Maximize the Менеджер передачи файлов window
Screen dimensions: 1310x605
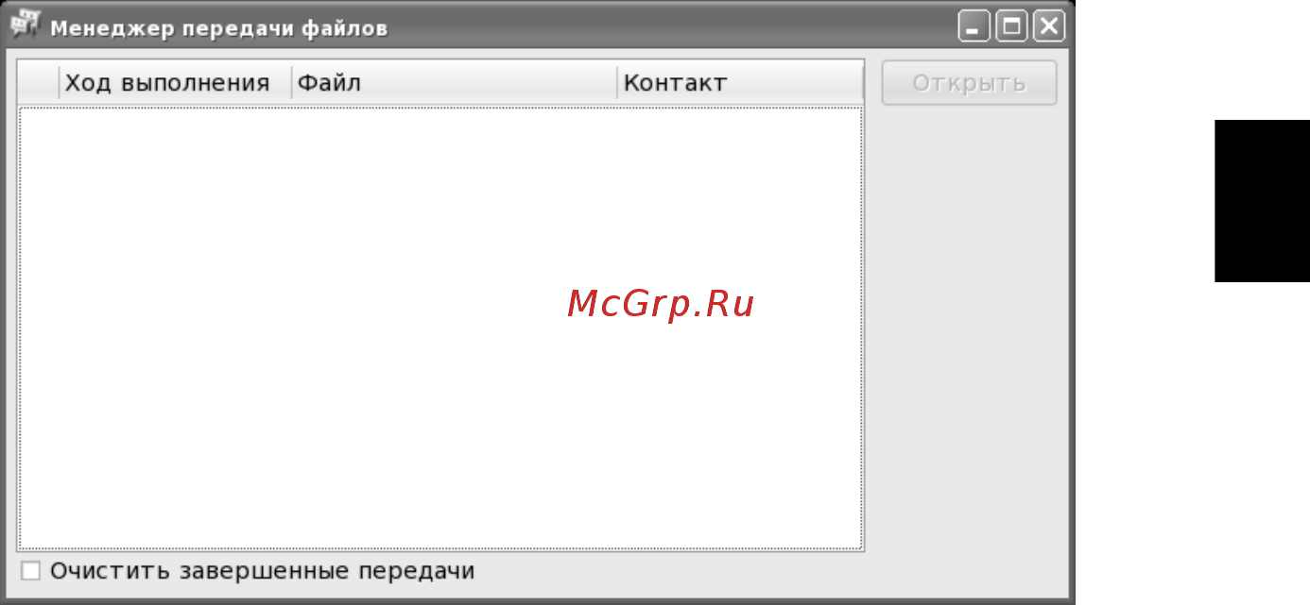(x=1011, y=26)
